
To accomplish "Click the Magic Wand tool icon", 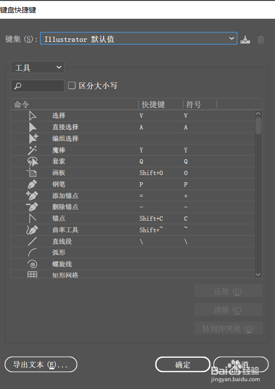I will click(x=32, y=150).
